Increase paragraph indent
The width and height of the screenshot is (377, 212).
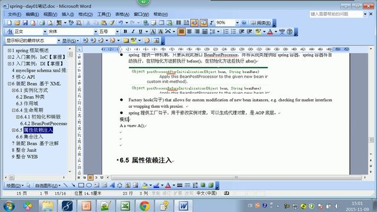(249, 31)
